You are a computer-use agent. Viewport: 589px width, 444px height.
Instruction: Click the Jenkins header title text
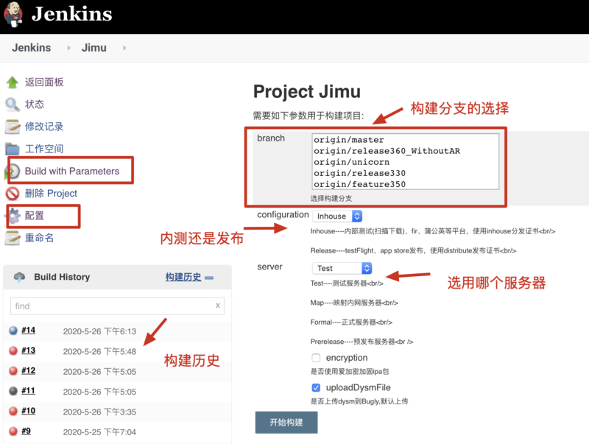tap(71, 14)
